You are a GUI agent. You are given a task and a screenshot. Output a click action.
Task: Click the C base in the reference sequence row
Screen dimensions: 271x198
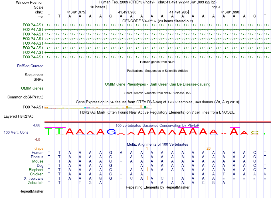[254, 16]
